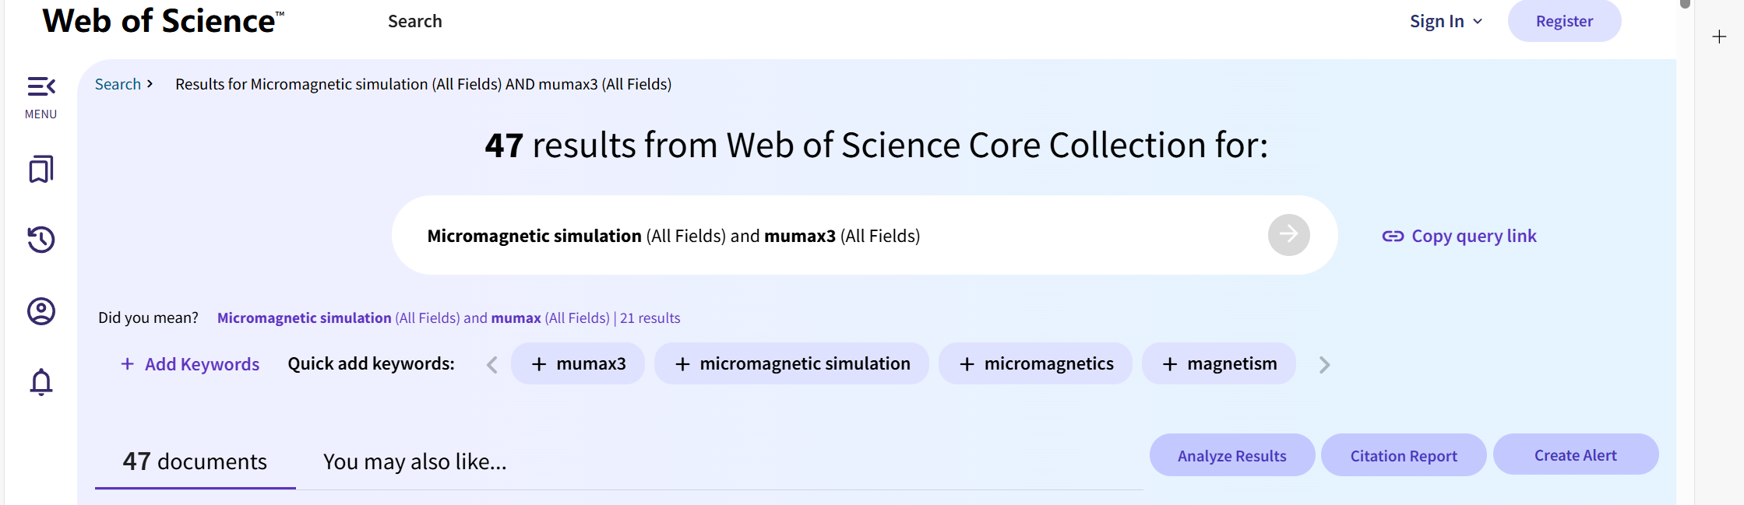Open the Citation Report
The width and height of the screenshot is (1744, 505).
pos(1403,455)
